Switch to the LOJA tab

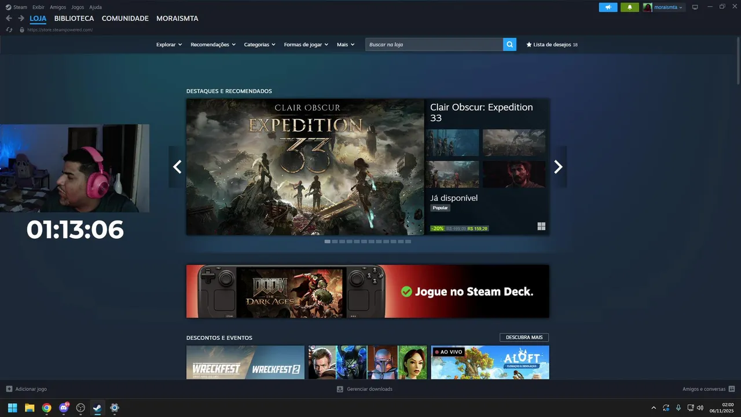38,19
